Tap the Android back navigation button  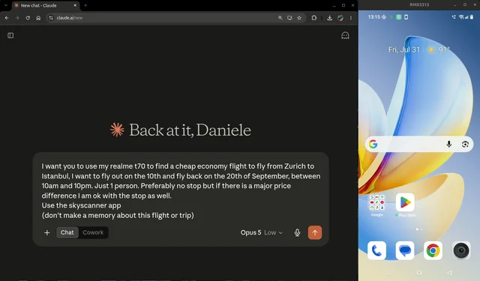click(x=449, y=273)
